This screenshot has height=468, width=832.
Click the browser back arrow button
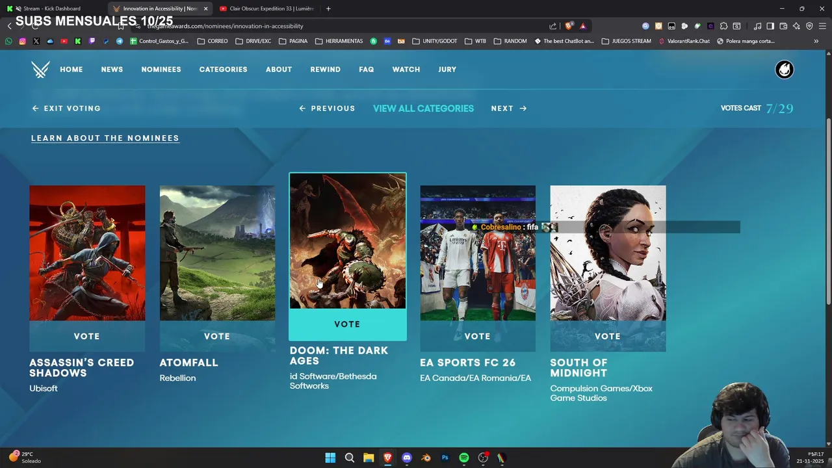coord(9,26)
